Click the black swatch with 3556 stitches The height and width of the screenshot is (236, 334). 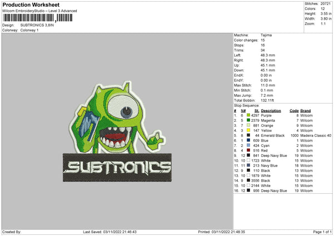[x=248, y=180]
